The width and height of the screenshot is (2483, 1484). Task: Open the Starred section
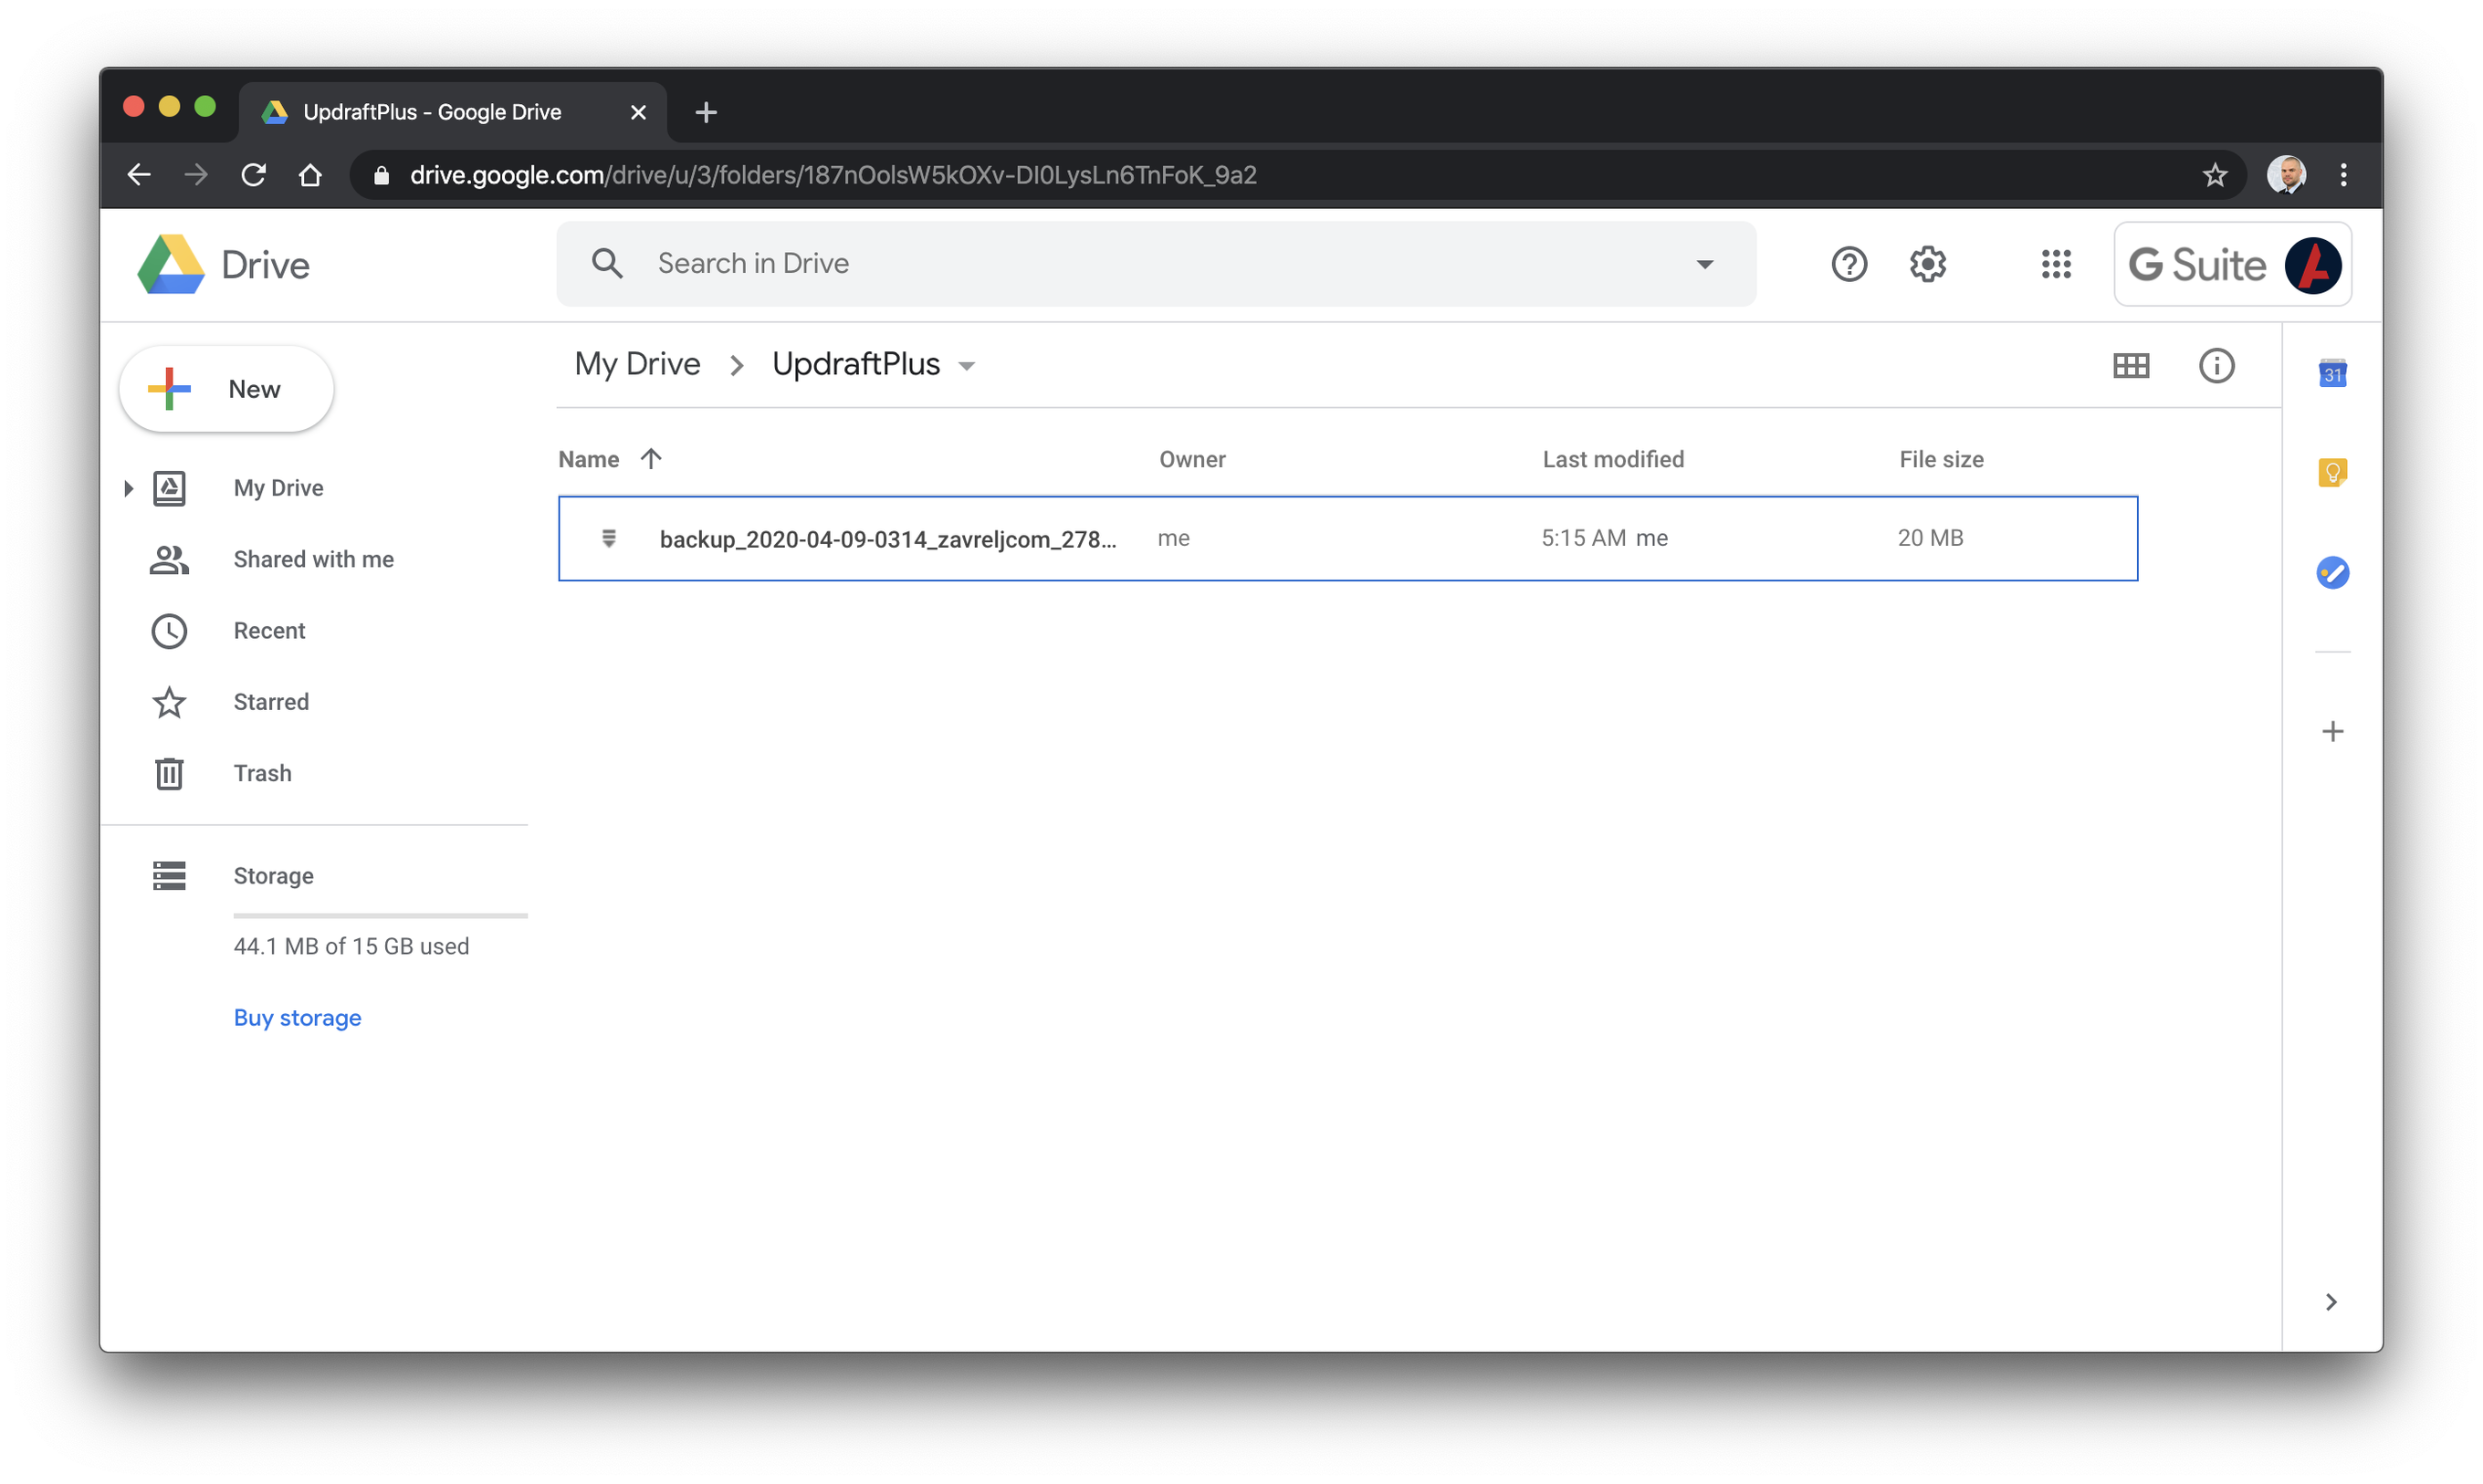click(271, 702)
